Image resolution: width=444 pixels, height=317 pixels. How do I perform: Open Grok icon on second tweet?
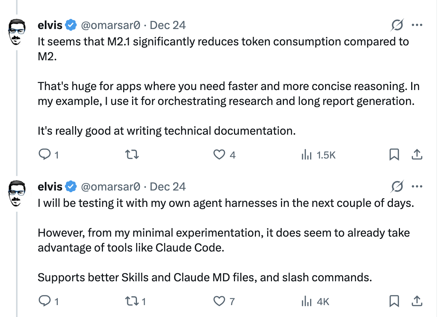(x=397, y=186)
